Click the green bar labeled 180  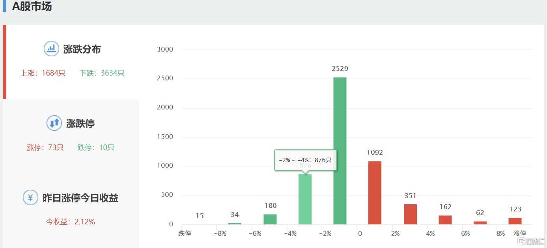pos(270,219)
